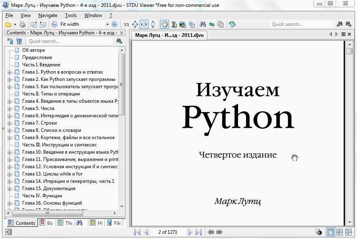Click the Print icon in toolbar

22,24
